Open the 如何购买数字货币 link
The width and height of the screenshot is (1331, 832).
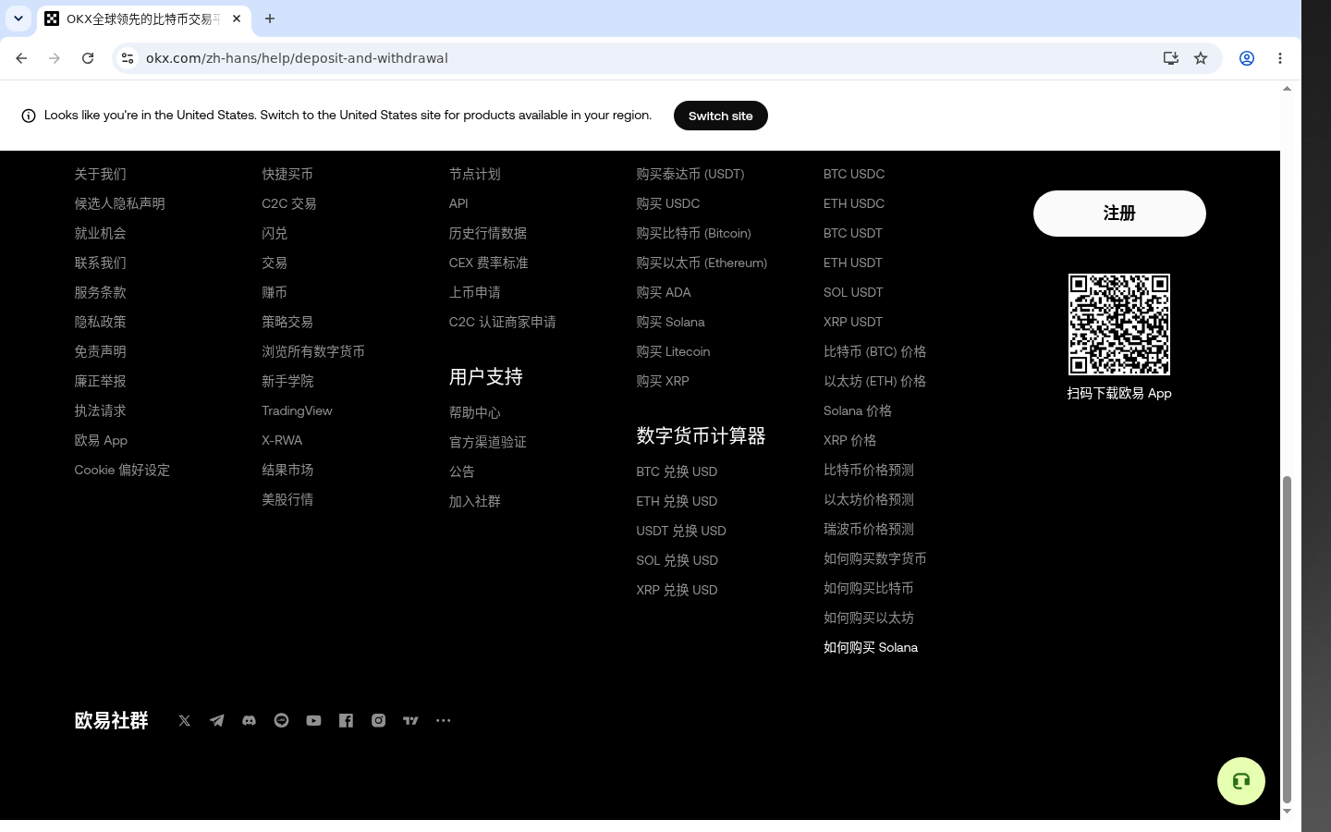[x=875, y=558]
